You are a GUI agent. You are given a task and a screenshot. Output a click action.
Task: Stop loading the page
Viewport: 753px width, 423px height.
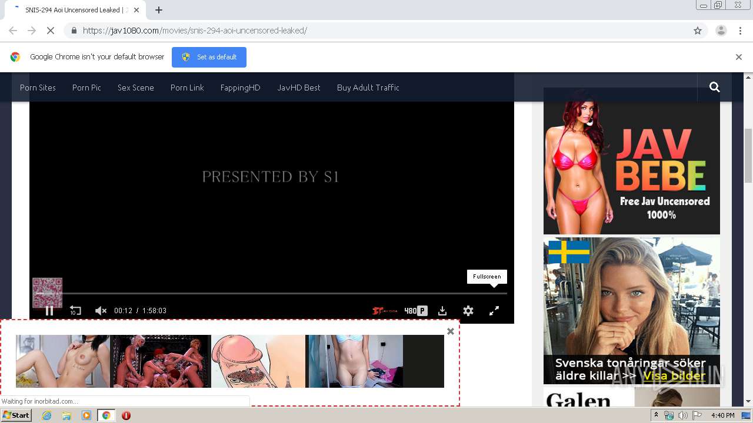coord(51,31)
